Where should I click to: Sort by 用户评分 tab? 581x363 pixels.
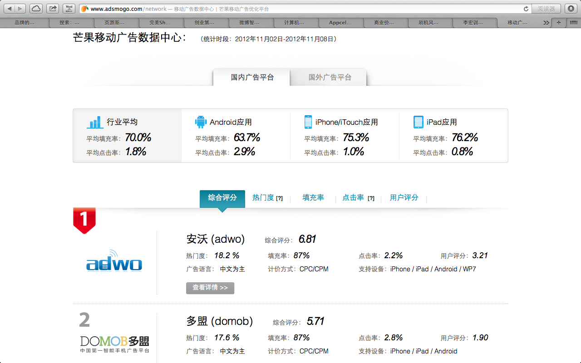(x=404, y=198)
